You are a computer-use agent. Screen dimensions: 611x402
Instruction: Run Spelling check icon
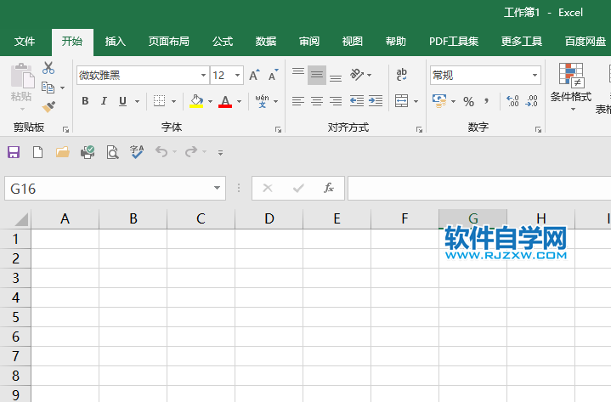(x=137, y=152)
